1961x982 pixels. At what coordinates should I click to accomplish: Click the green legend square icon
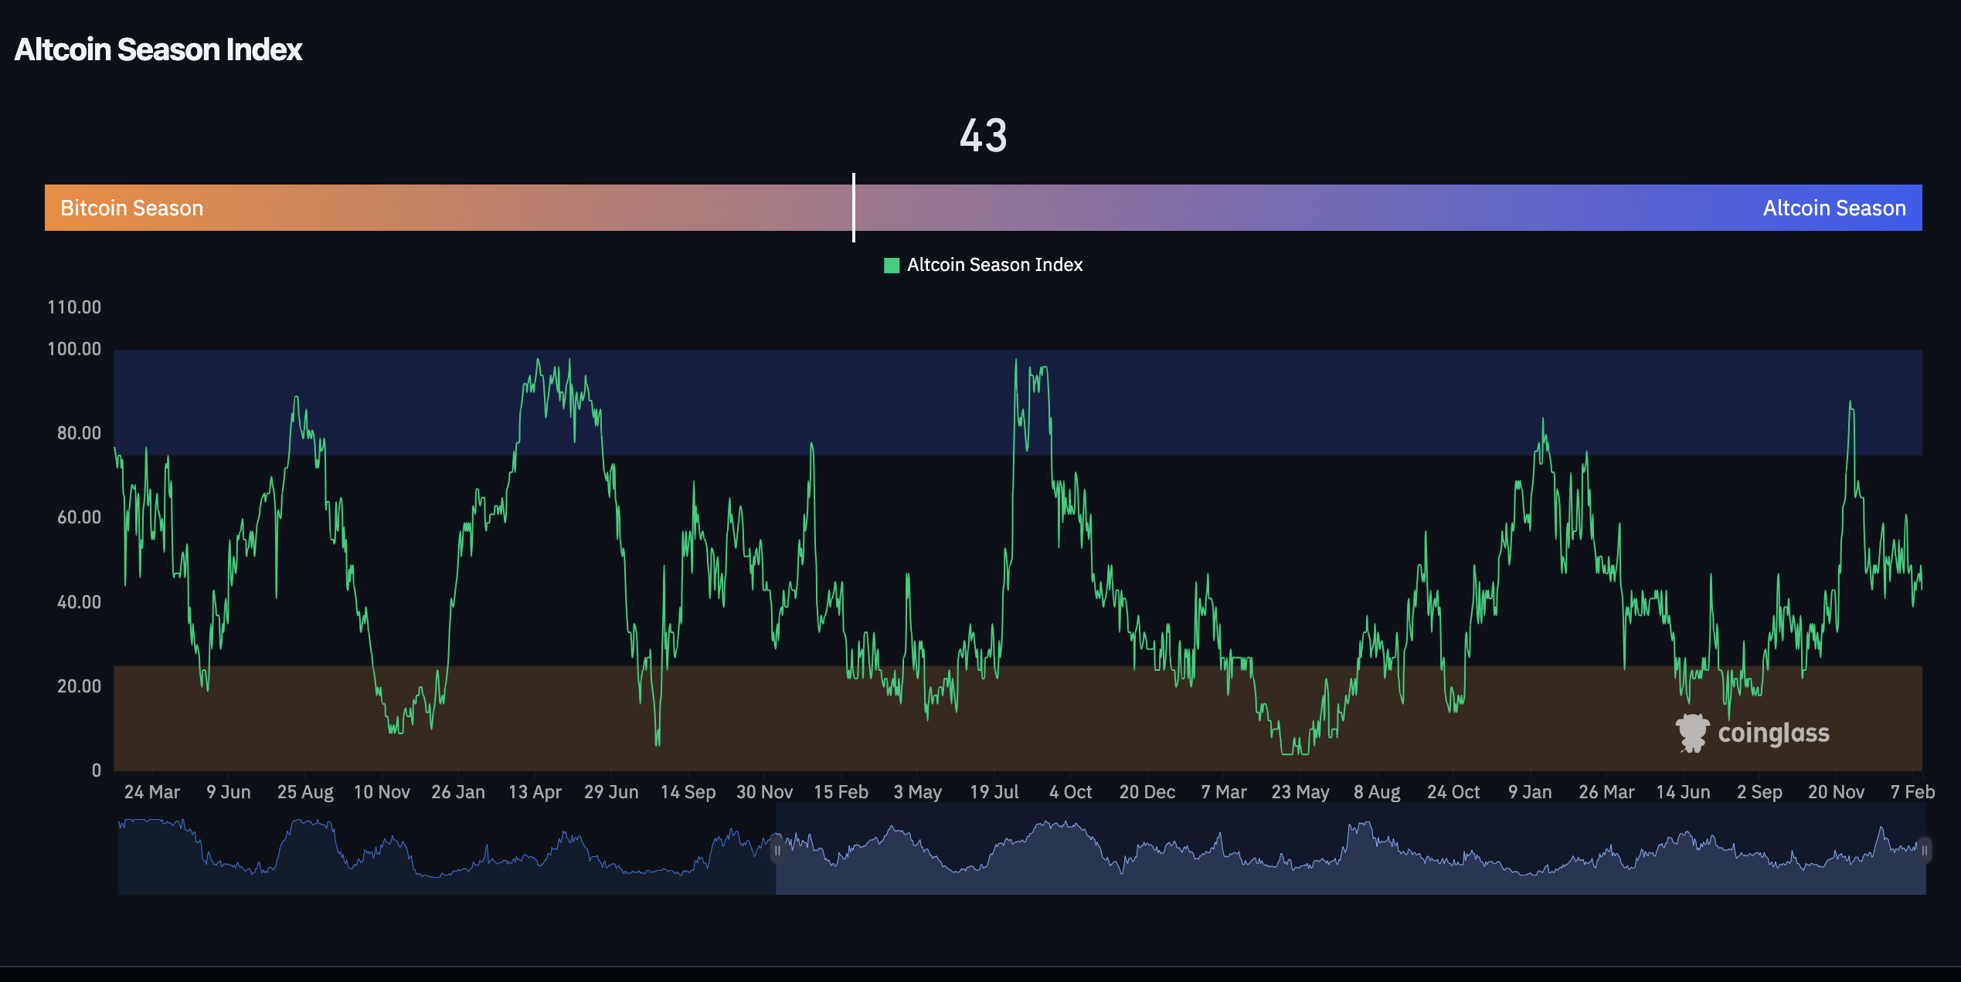[x=891, y=265]
